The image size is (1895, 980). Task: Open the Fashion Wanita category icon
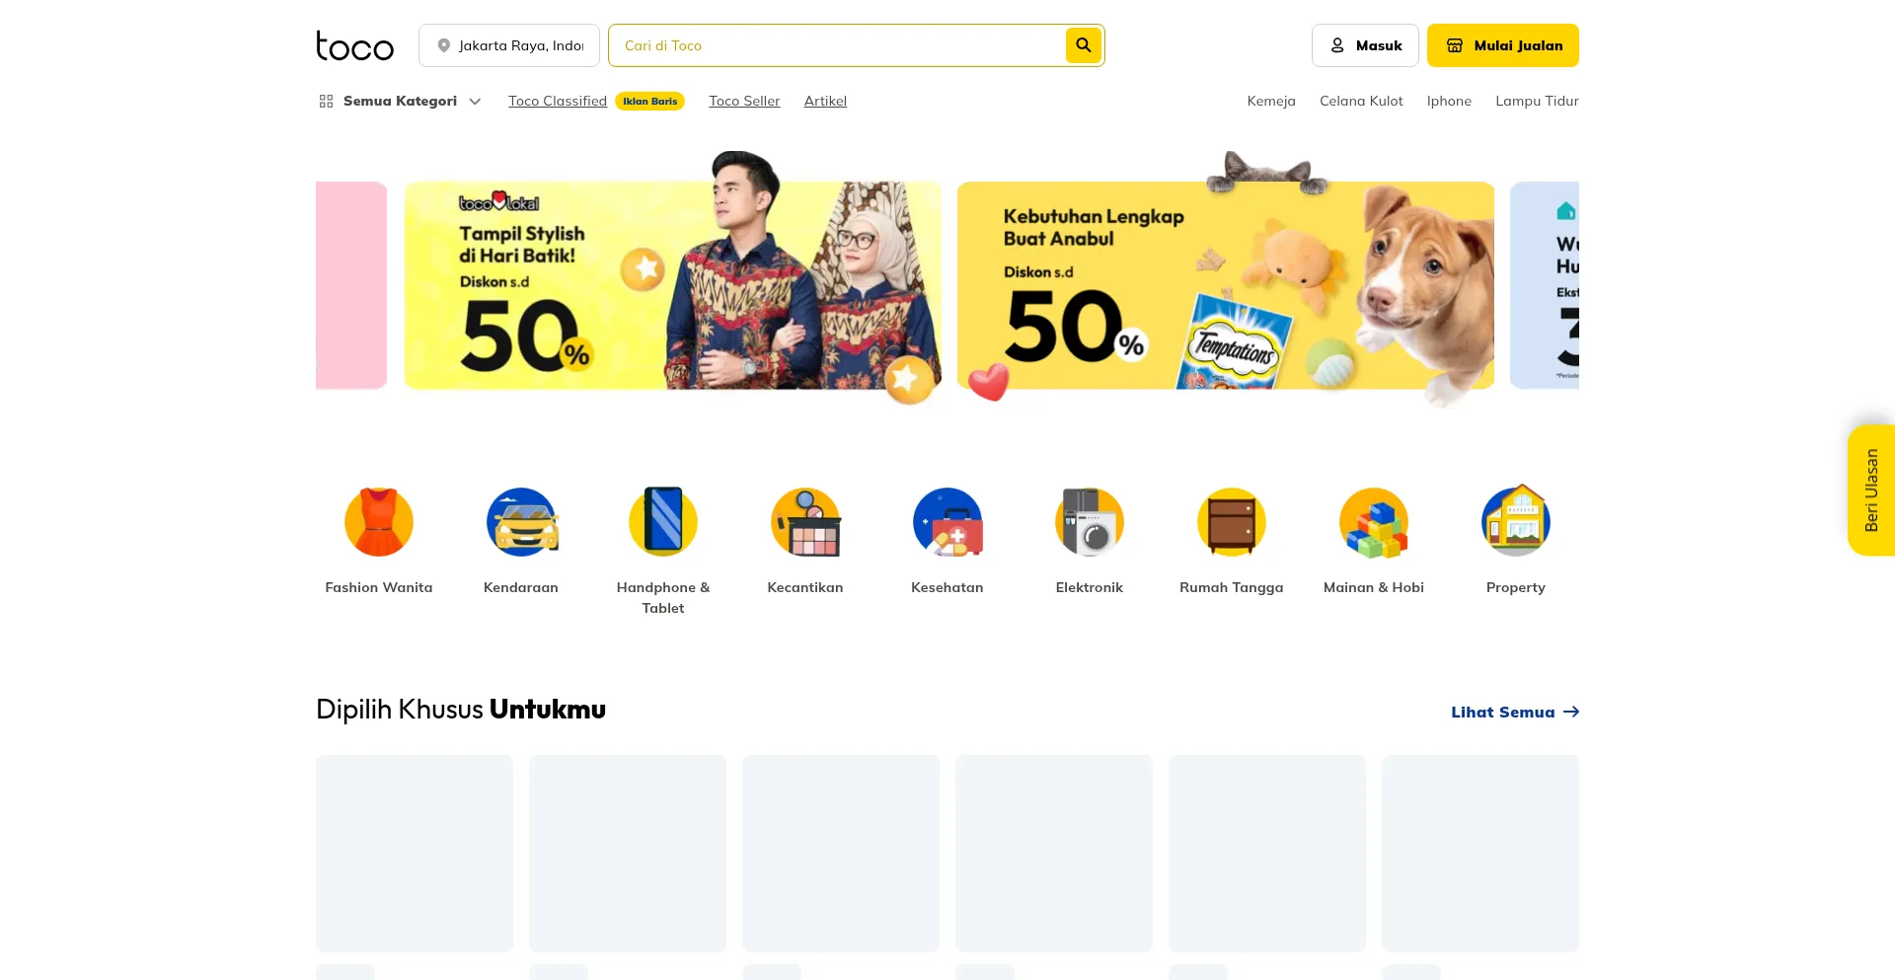pos(379,521)
